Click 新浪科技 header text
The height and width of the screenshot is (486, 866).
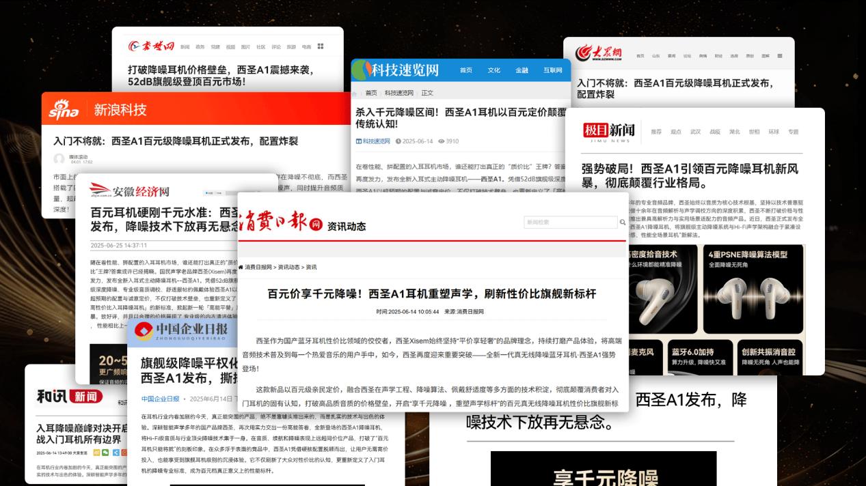pyautogui.click(x=120, y=110)
